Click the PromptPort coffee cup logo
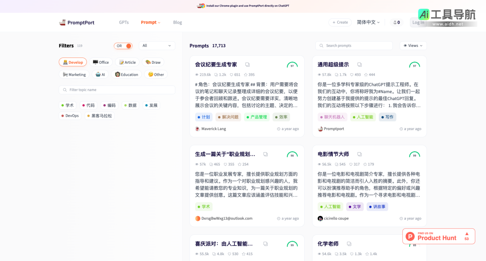Screen dimensions: 486x261 click(62, 22)
